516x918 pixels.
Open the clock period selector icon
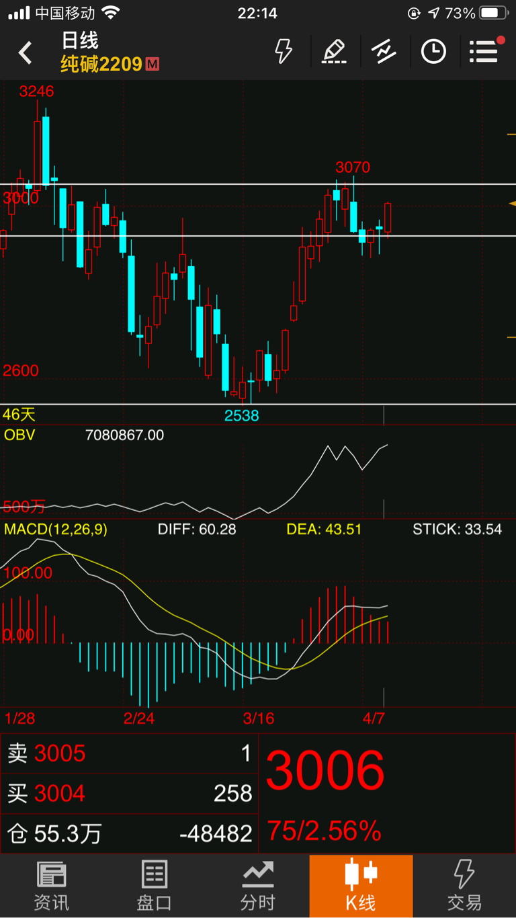tap(433, 51)
